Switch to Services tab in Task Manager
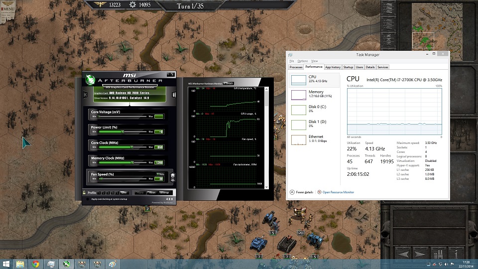This screenshot has width=478, height=269. click(x=382, y=67)
